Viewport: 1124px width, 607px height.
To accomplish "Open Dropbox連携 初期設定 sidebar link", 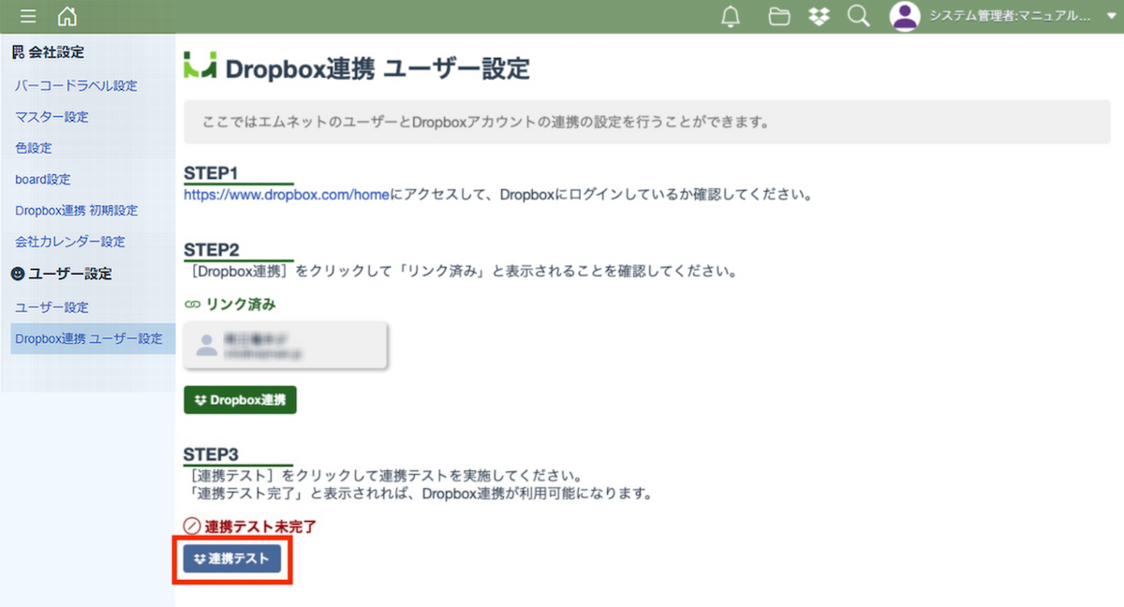I will (76, 210).
